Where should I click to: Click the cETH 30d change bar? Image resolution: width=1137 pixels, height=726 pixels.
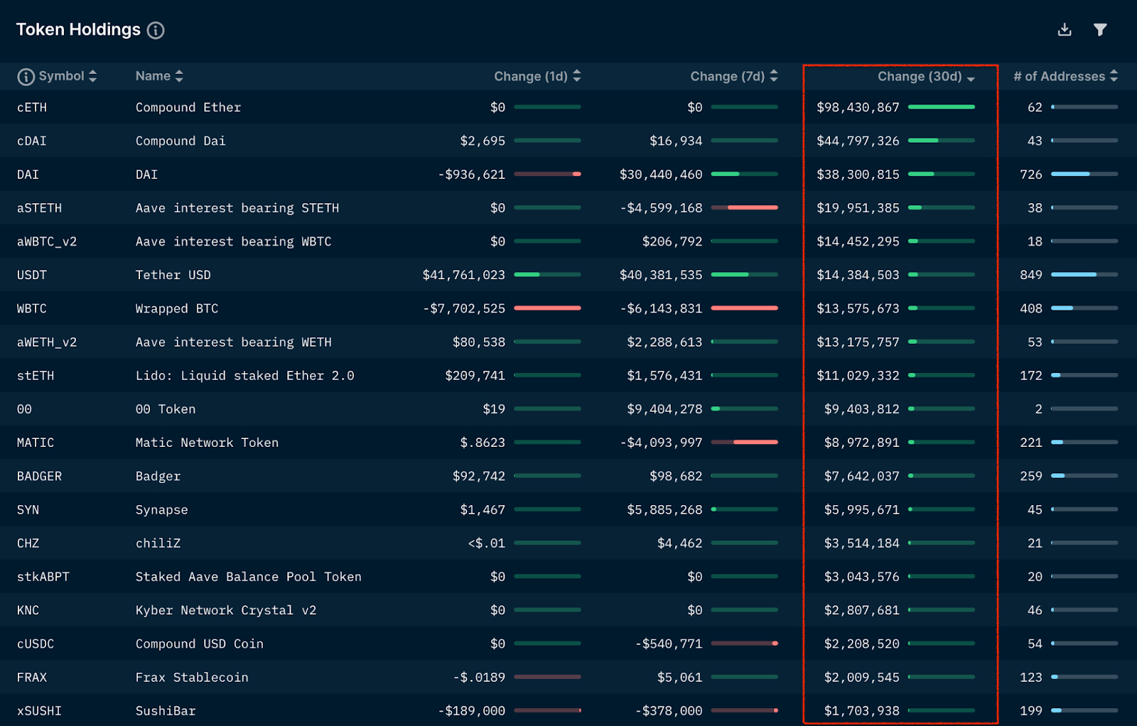[x=942, y=107]
